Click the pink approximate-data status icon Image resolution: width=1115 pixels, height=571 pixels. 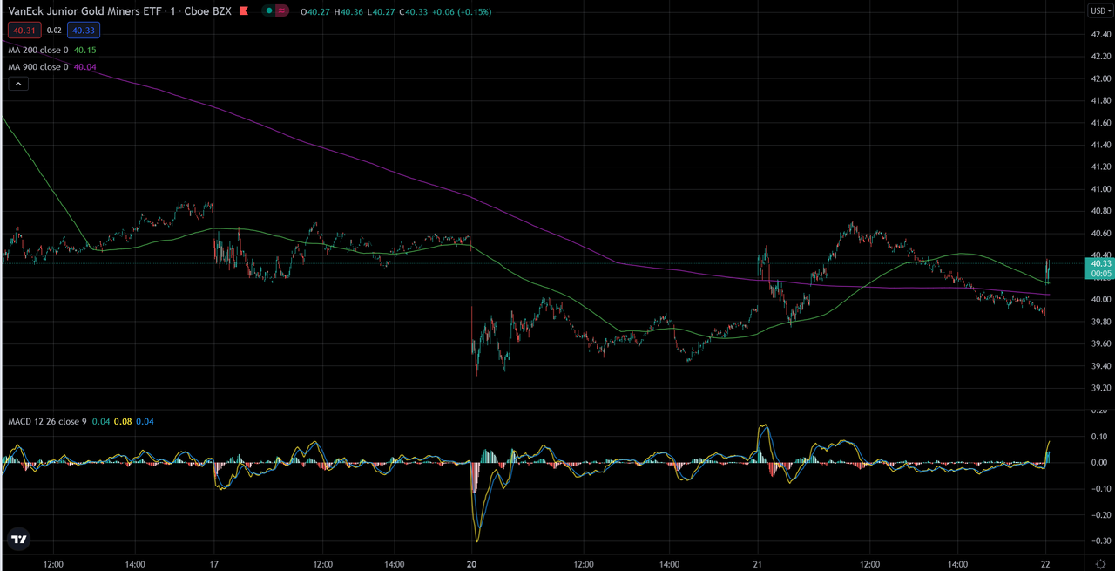tap(282, 12)
